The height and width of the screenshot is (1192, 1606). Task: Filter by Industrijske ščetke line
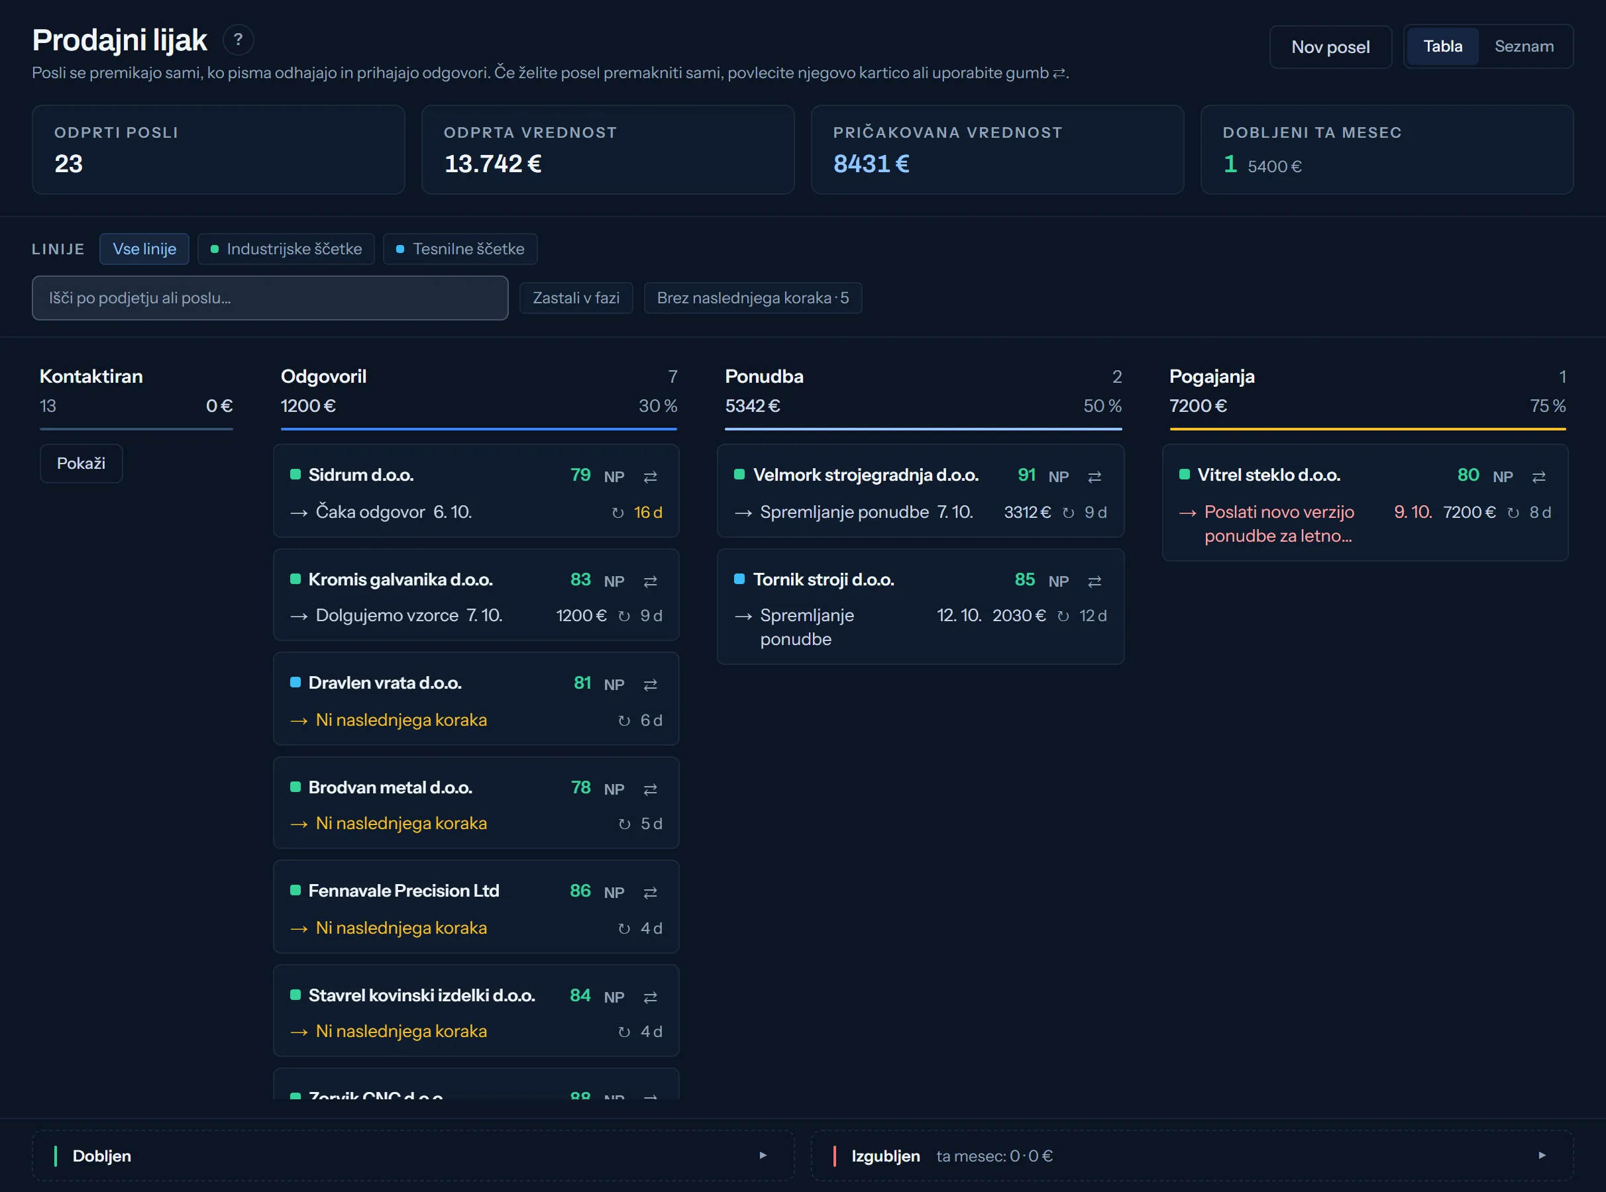(286, 249)
